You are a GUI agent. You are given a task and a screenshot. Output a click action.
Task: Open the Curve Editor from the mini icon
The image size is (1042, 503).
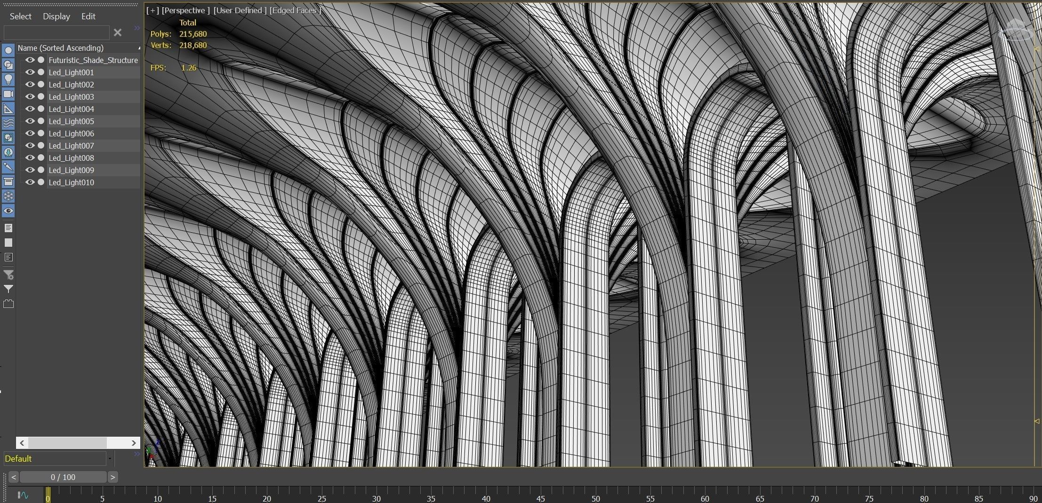point(24,495)
